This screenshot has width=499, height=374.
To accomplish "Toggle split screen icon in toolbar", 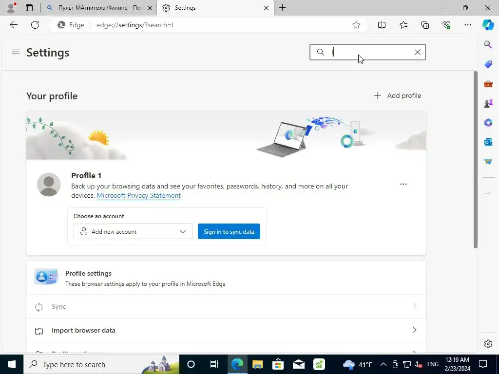I will (382, 25).
